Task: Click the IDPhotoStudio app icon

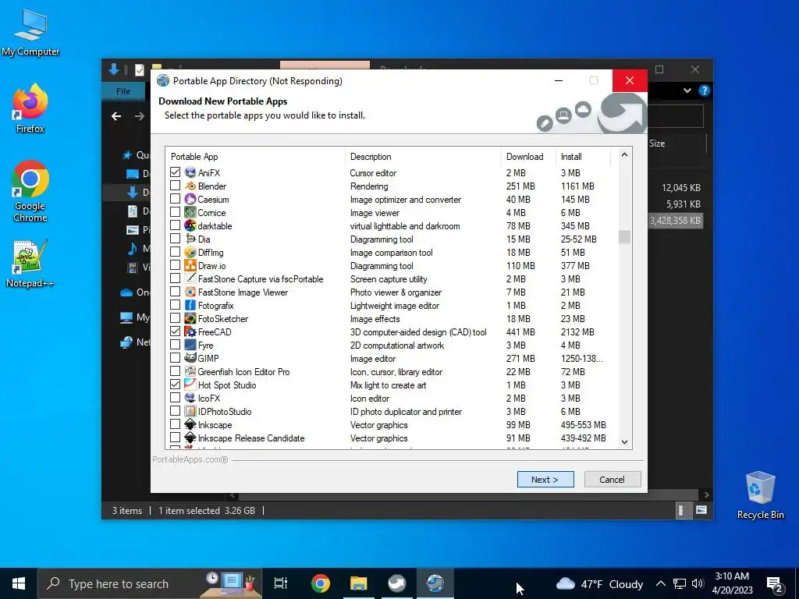Action: [190, 411]
